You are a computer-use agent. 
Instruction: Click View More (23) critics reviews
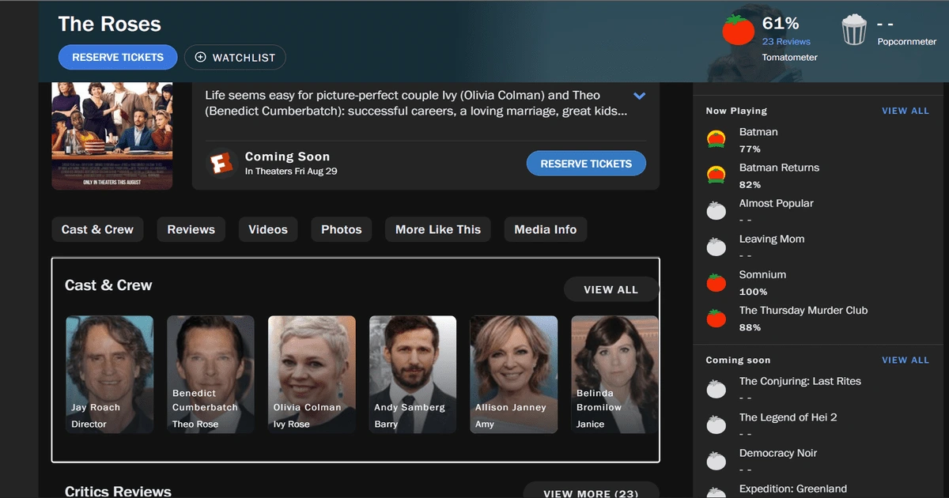[591, 490]
